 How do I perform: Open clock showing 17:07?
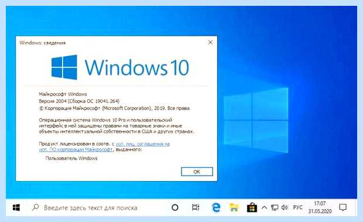pos(320,207)
